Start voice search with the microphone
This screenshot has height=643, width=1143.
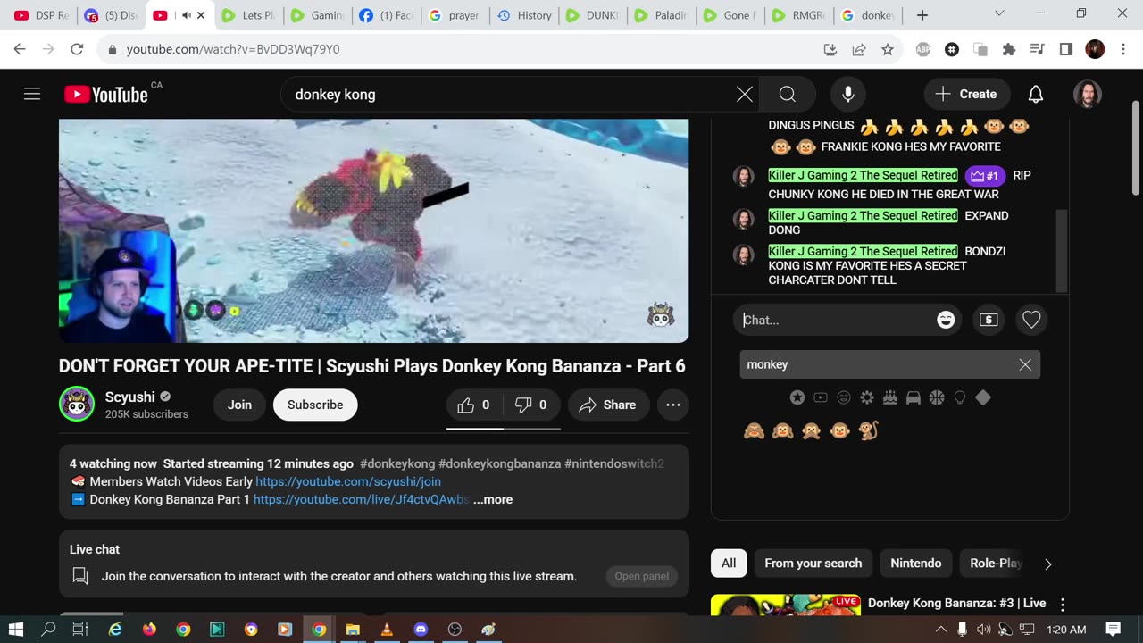pyautogui.click(x=848, y=94)
